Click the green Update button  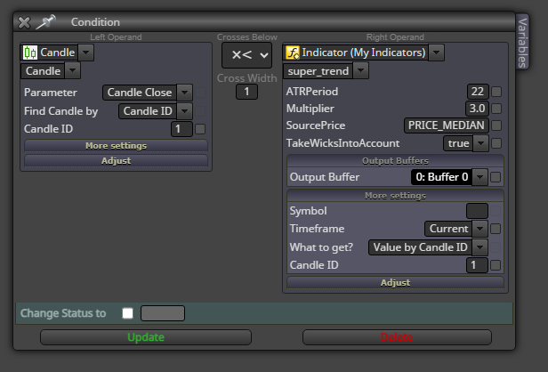coord(146,337)
